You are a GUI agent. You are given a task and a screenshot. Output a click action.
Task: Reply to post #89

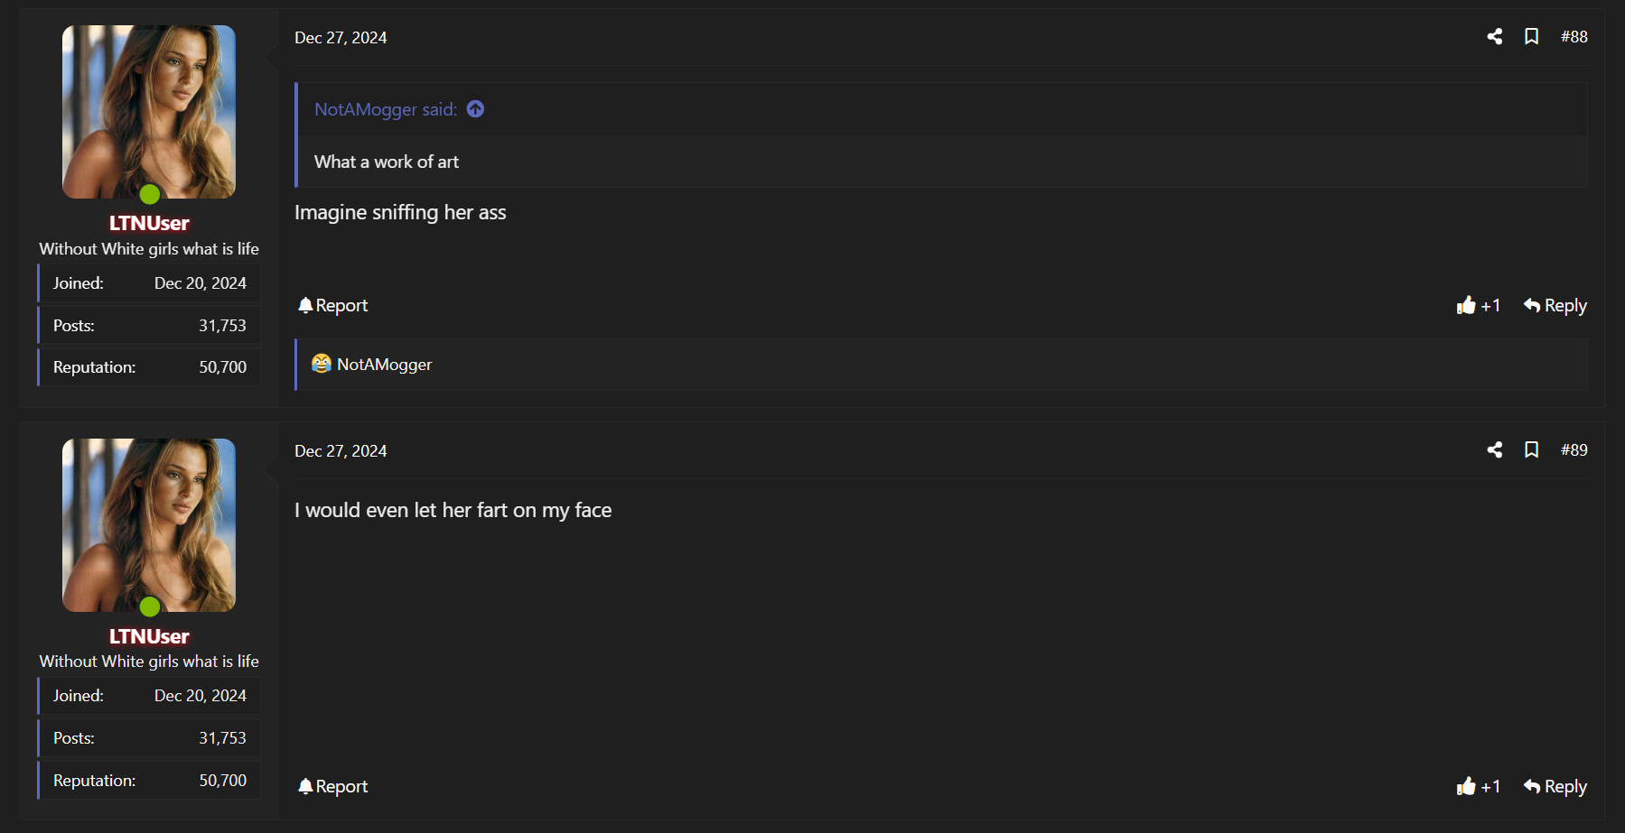pyautogui.click(x=1555, y=787)
